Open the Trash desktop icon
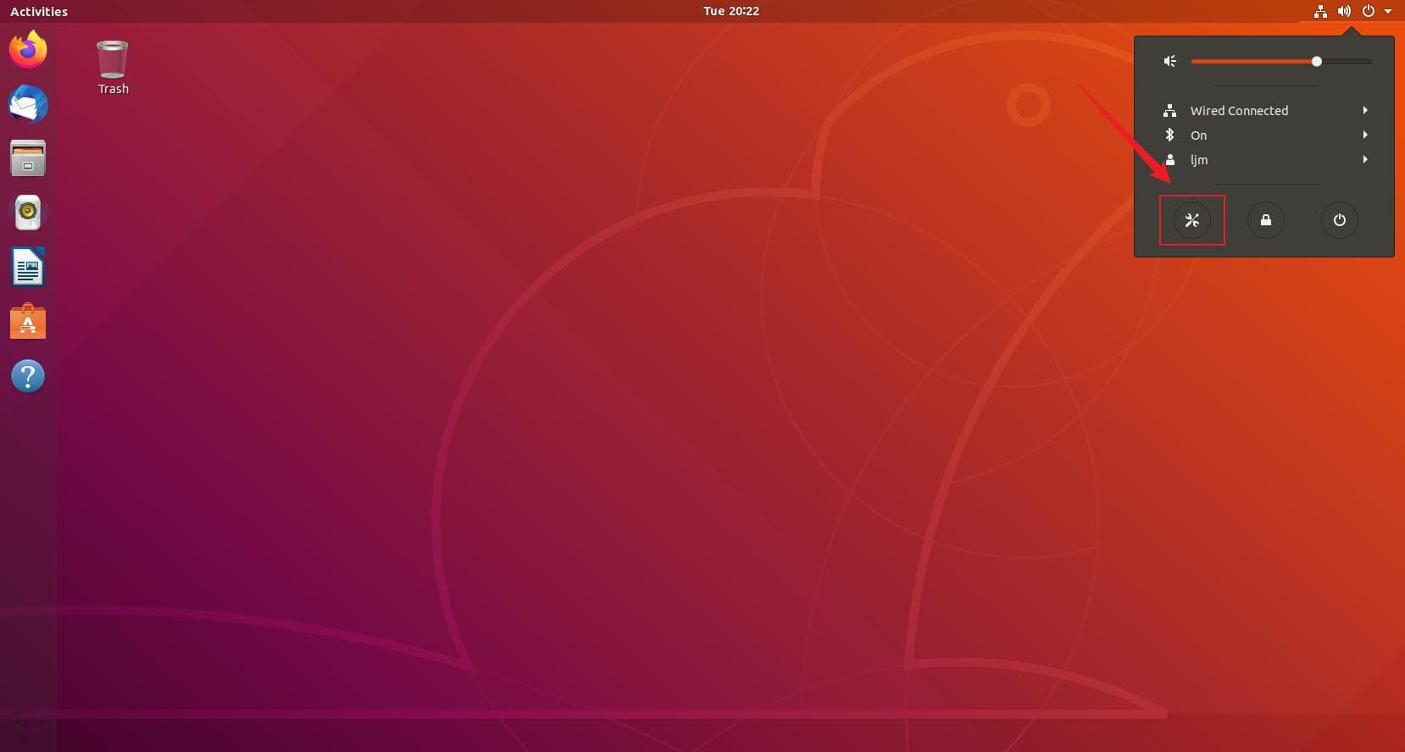 112,59
